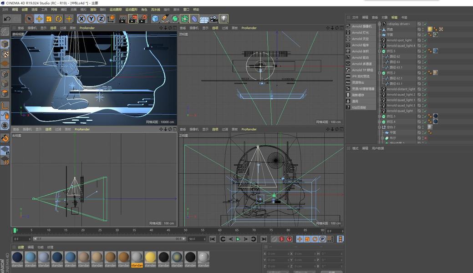This screenshot has height=273, width=473.
Task: Click the light bulb icon in toolbar
Action: pos(224,19)
